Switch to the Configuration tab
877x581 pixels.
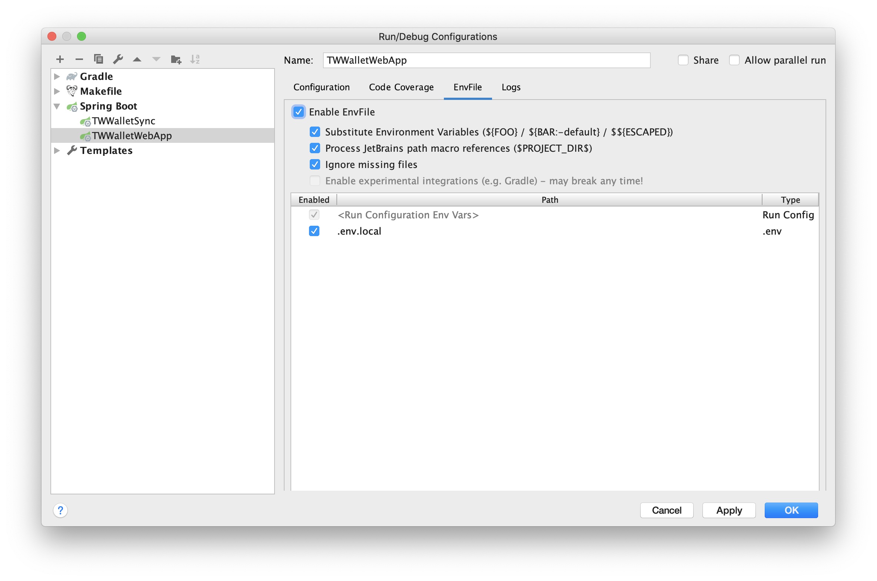(321, 87)
